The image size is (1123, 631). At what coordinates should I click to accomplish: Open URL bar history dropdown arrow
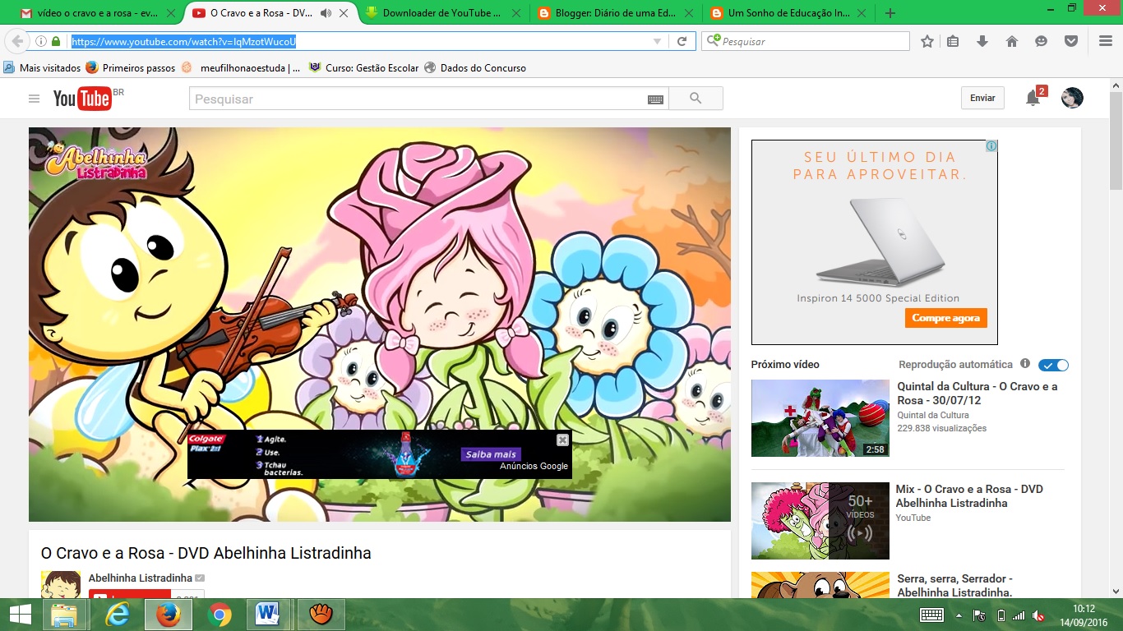click(x=657, y=41)
